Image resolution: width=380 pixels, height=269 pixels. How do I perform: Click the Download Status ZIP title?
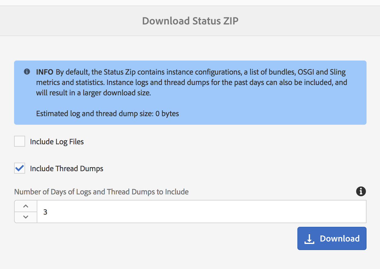[190, 21]
